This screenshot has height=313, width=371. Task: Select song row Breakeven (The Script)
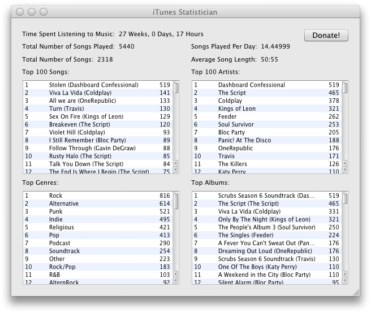[x=98, y=124]
